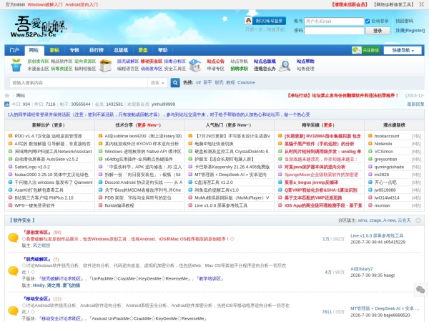This screenshot has height=322, width=429.
Task: Open the 最新回复 link
Action: point(416,104)
